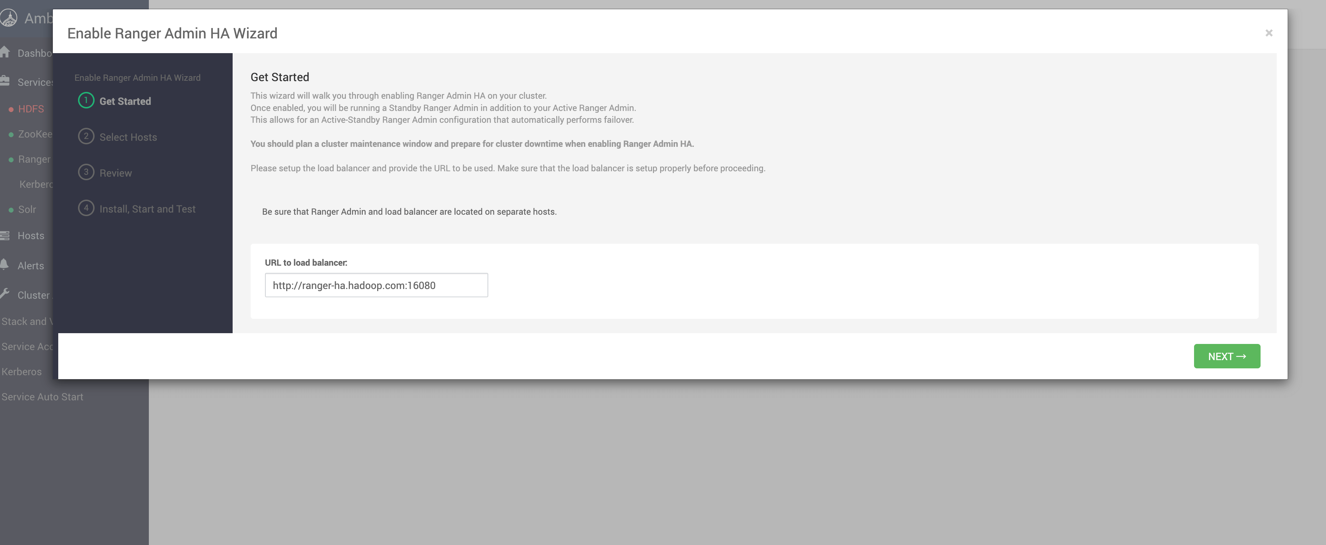Open HDFS service in sidebar
The width and height of the screenshot is (1326, 545).
point(31,109)
